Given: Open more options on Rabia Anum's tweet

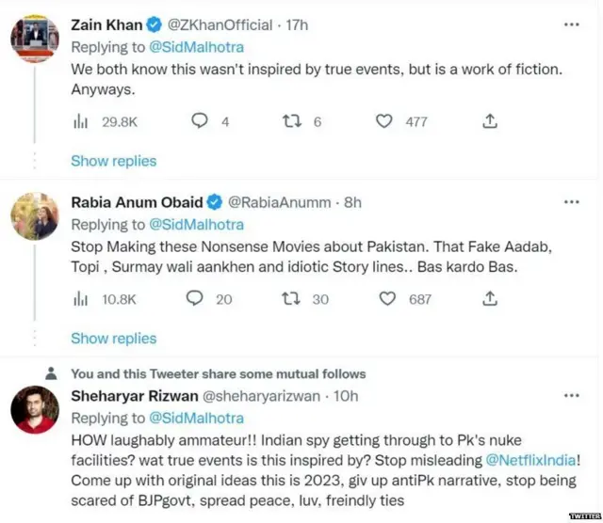Looking at the screenshot, I should [571, 201].
